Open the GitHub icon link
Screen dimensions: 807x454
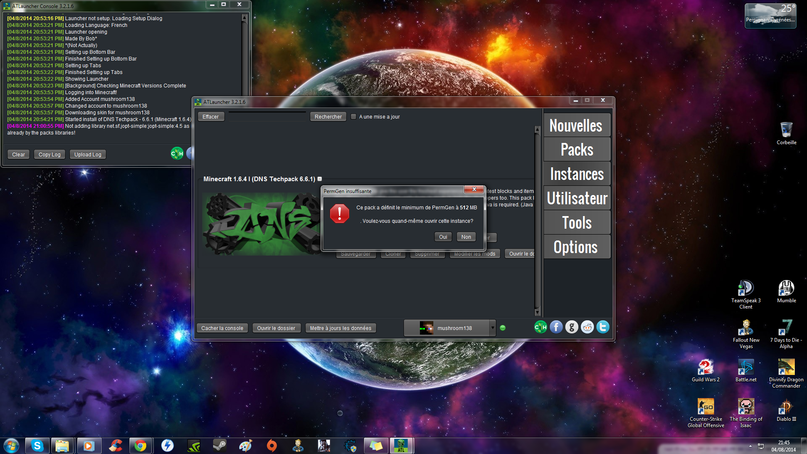click(572, 327)
